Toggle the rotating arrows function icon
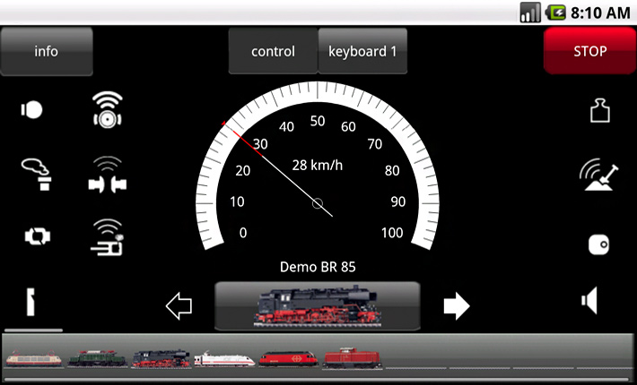This screenshot has width=637, height=385. (38, 235)
